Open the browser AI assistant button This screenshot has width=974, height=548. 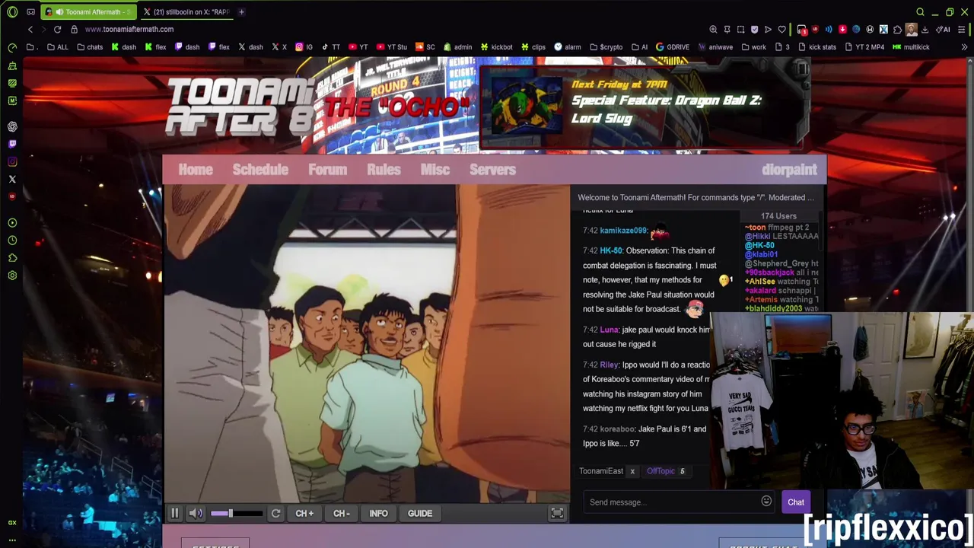(x=944, y=30)
